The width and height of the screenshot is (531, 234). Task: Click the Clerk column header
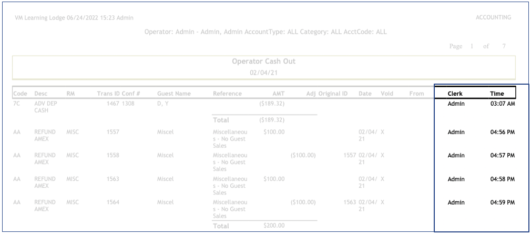[x=455, y=94]
